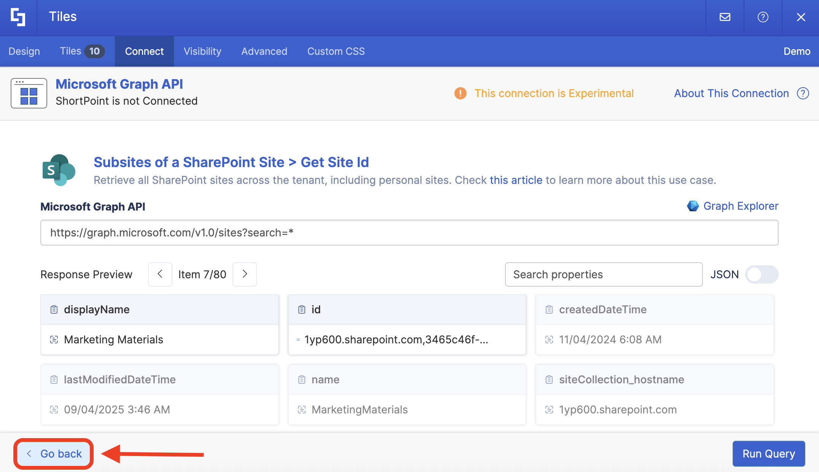Image resolution: width=819 pixels, height=472 pixels.
Task: Click the Microsoft Graph API URL field
Action: point(409,233)
